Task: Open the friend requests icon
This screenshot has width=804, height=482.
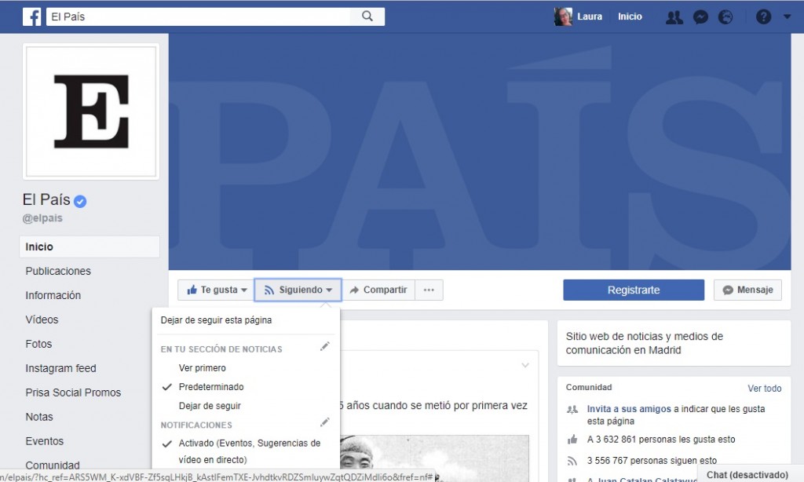Action: [674, 16]
